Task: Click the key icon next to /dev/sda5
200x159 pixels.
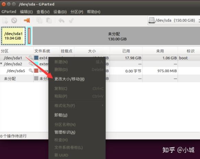Action: coord(31,70)
